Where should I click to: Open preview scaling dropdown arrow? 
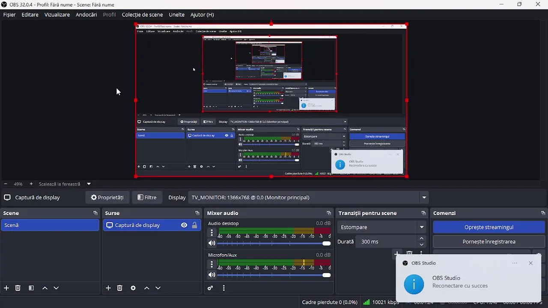89,184
